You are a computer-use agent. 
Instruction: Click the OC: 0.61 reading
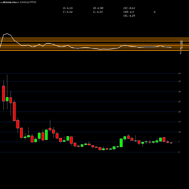click(x=129, y=8)
